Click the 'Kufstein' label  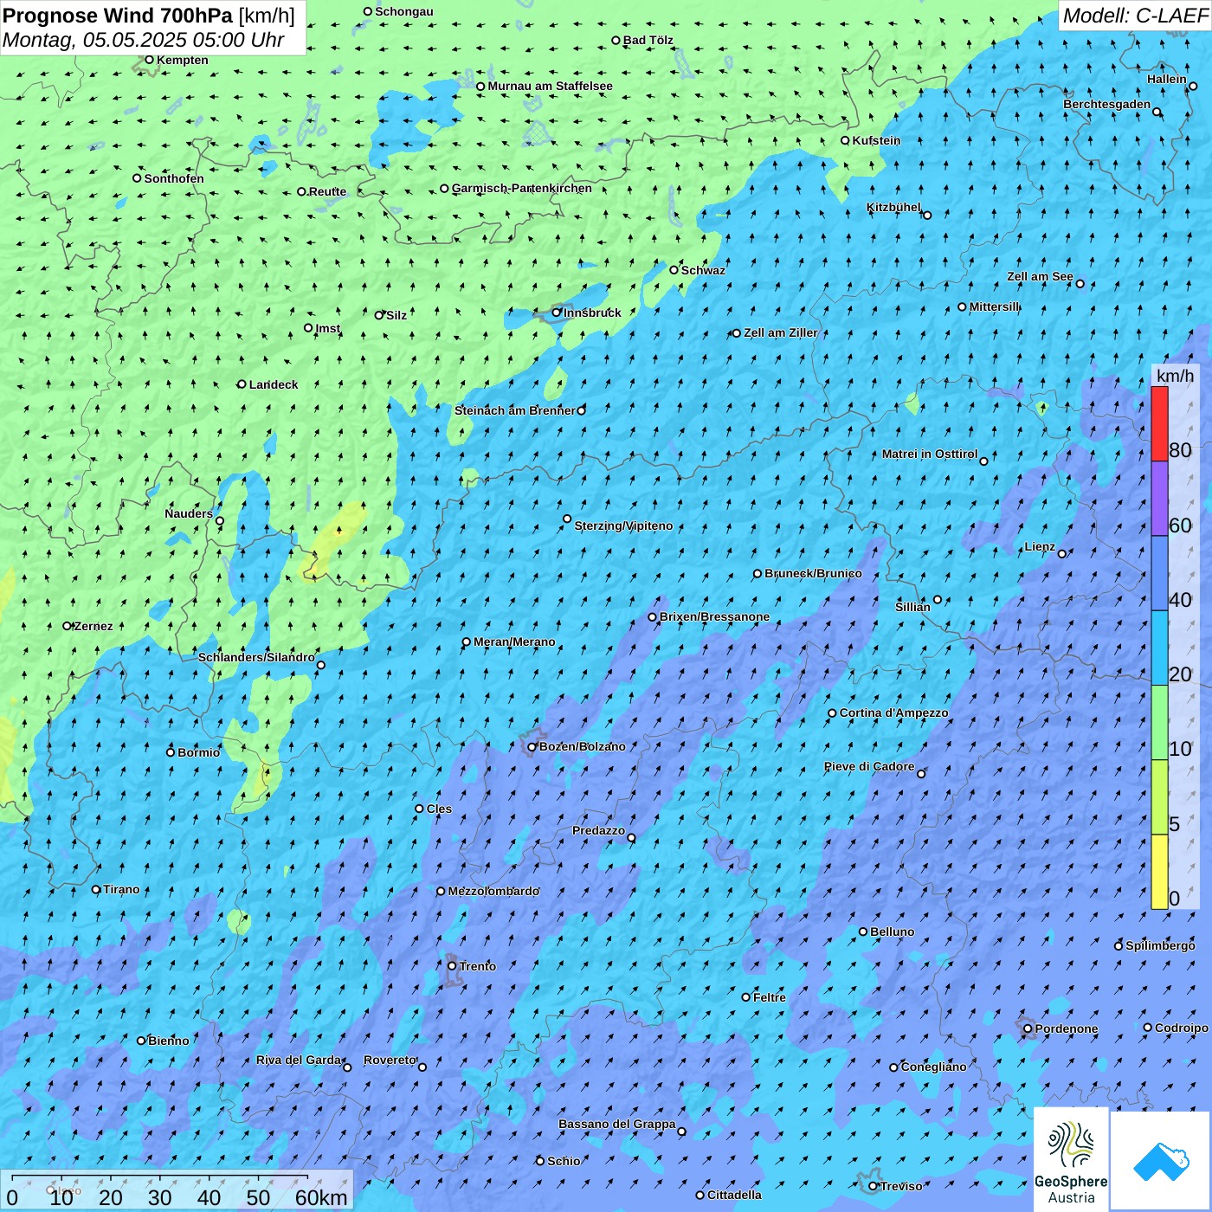[x=876, y=140]
